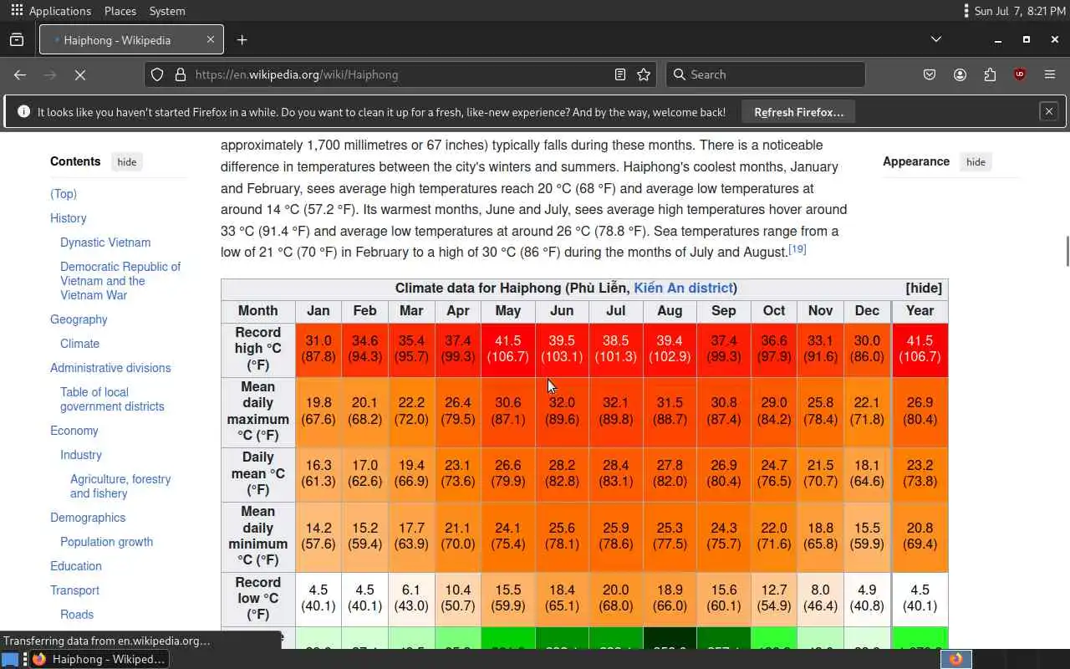Open tracking protection shield icon
The width and height of the screenshot is (1070, 669).
click(x=157, y=74)
